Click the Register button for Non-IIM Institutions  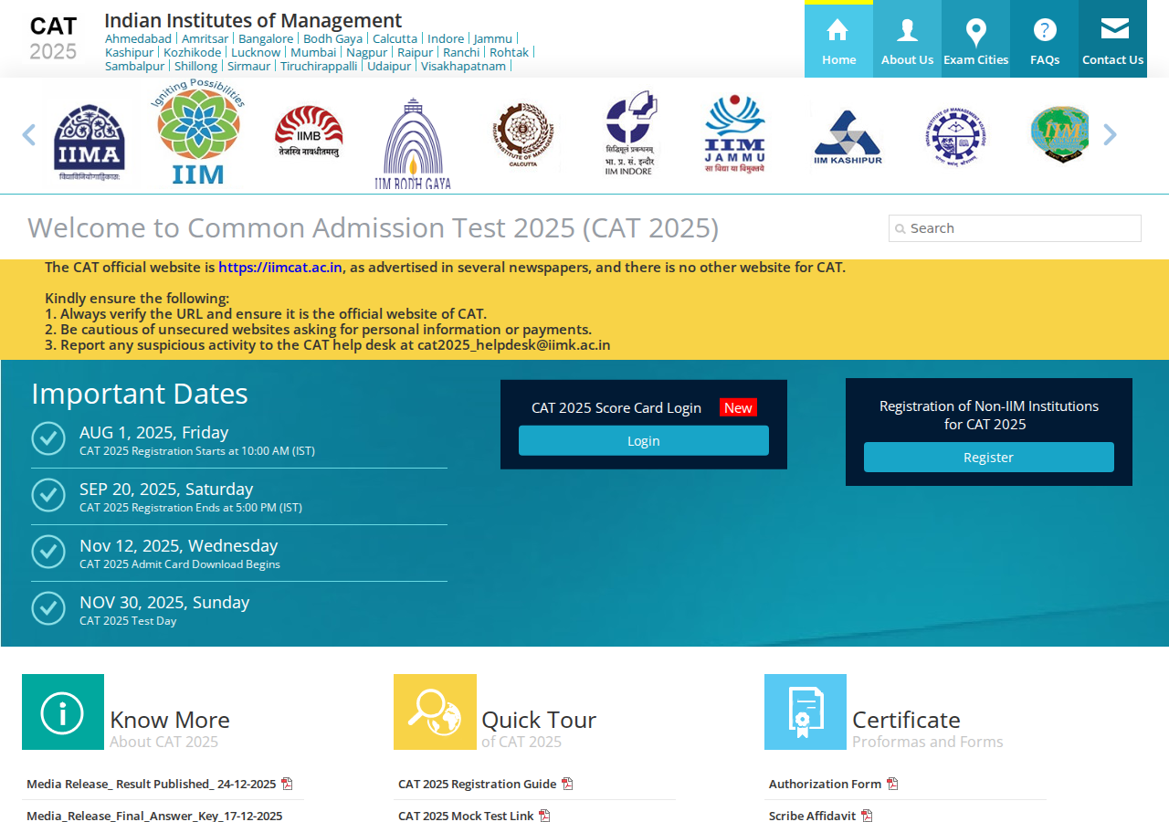pyautogui.click(x=989, y=457)
